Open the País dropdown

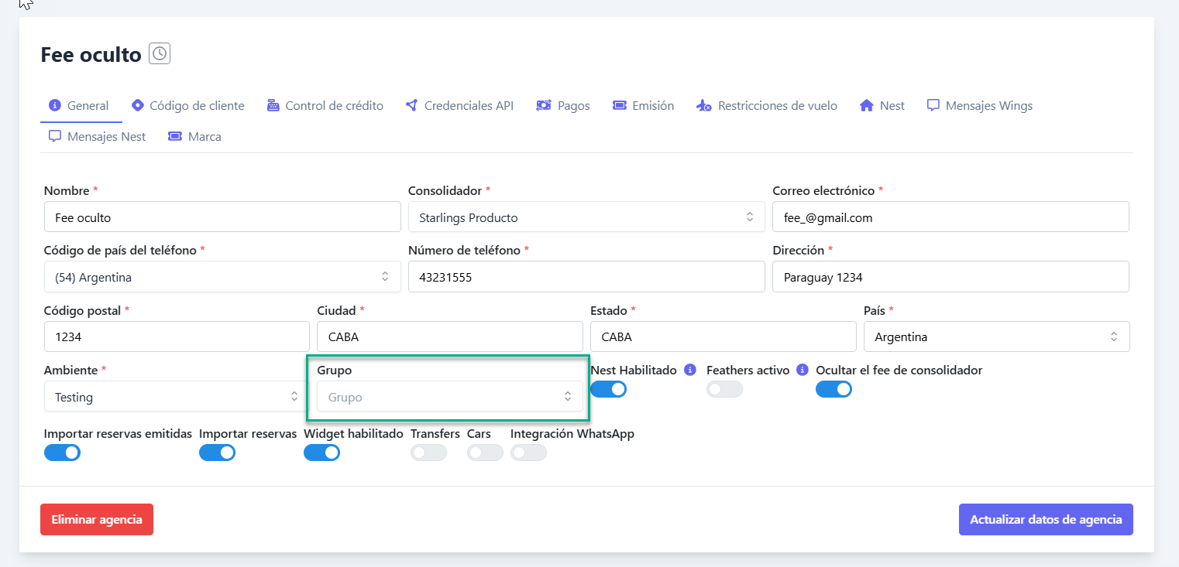coord(995,337)
